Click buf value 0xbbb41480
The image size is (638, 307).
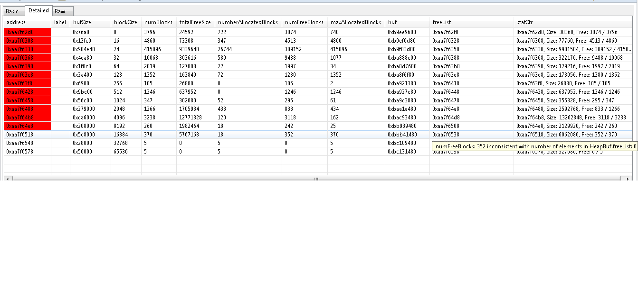402,135
